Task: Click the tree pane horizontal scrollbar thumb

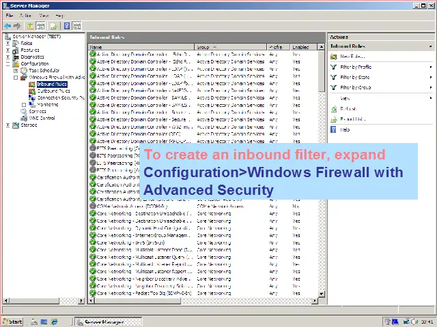Action: [x=35, y=300]
